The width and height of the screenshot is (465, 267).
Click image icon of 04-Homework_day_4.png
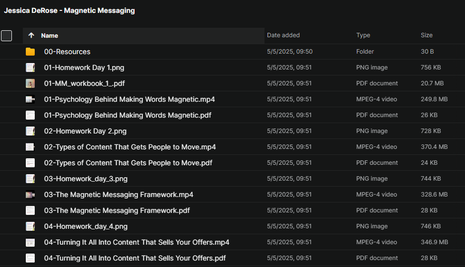(x=30, y=226)
